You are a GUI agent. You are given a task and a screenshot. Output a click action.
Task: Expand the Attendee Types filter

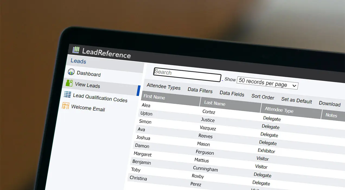[163, 87]
